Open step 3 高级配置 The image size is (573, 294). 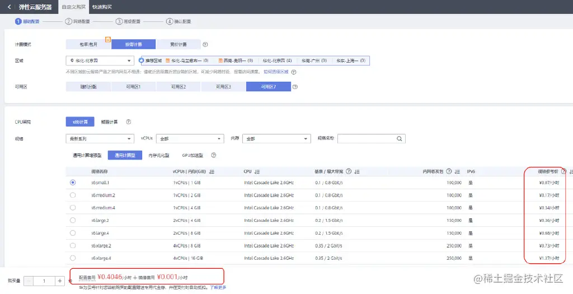(x=128, y=22)
